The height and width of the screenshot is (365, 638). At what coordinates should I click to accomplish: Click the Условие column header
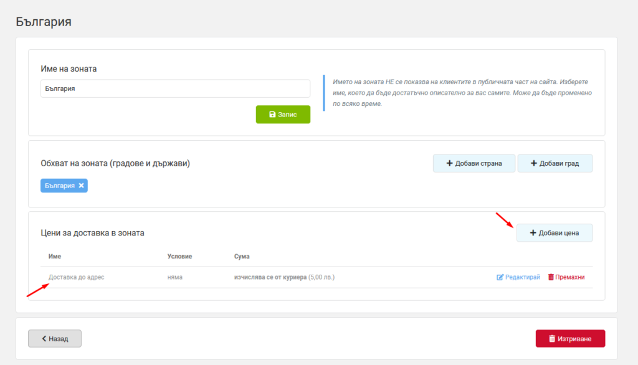pos(179,257)
